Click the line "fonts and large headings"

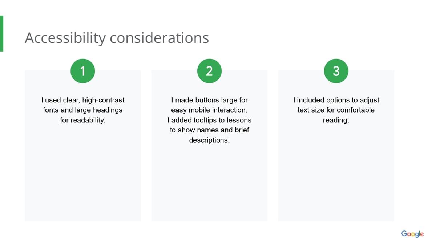click(x=83, y=110)
